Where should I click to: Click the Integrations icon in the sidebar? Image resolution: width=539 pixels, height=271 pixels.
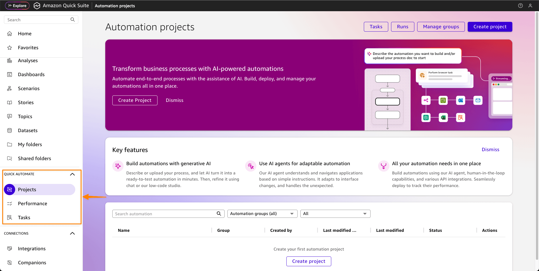pos(10,249)
